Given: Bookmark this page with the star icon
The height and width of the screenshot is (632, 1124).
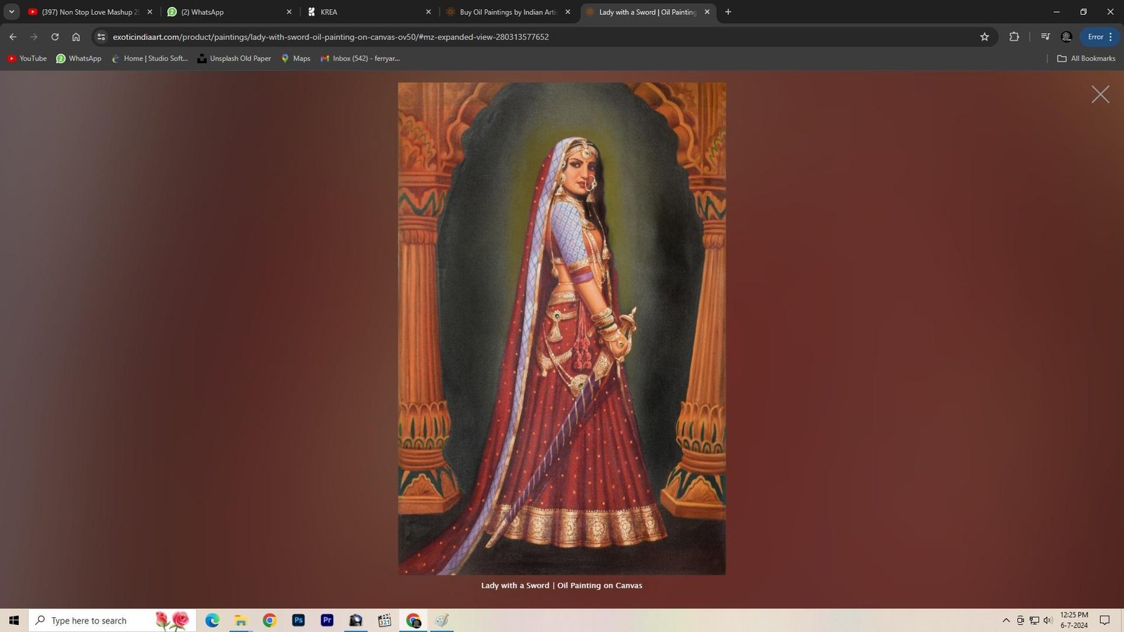Looking at the screenshot, I should pos(984,37).
